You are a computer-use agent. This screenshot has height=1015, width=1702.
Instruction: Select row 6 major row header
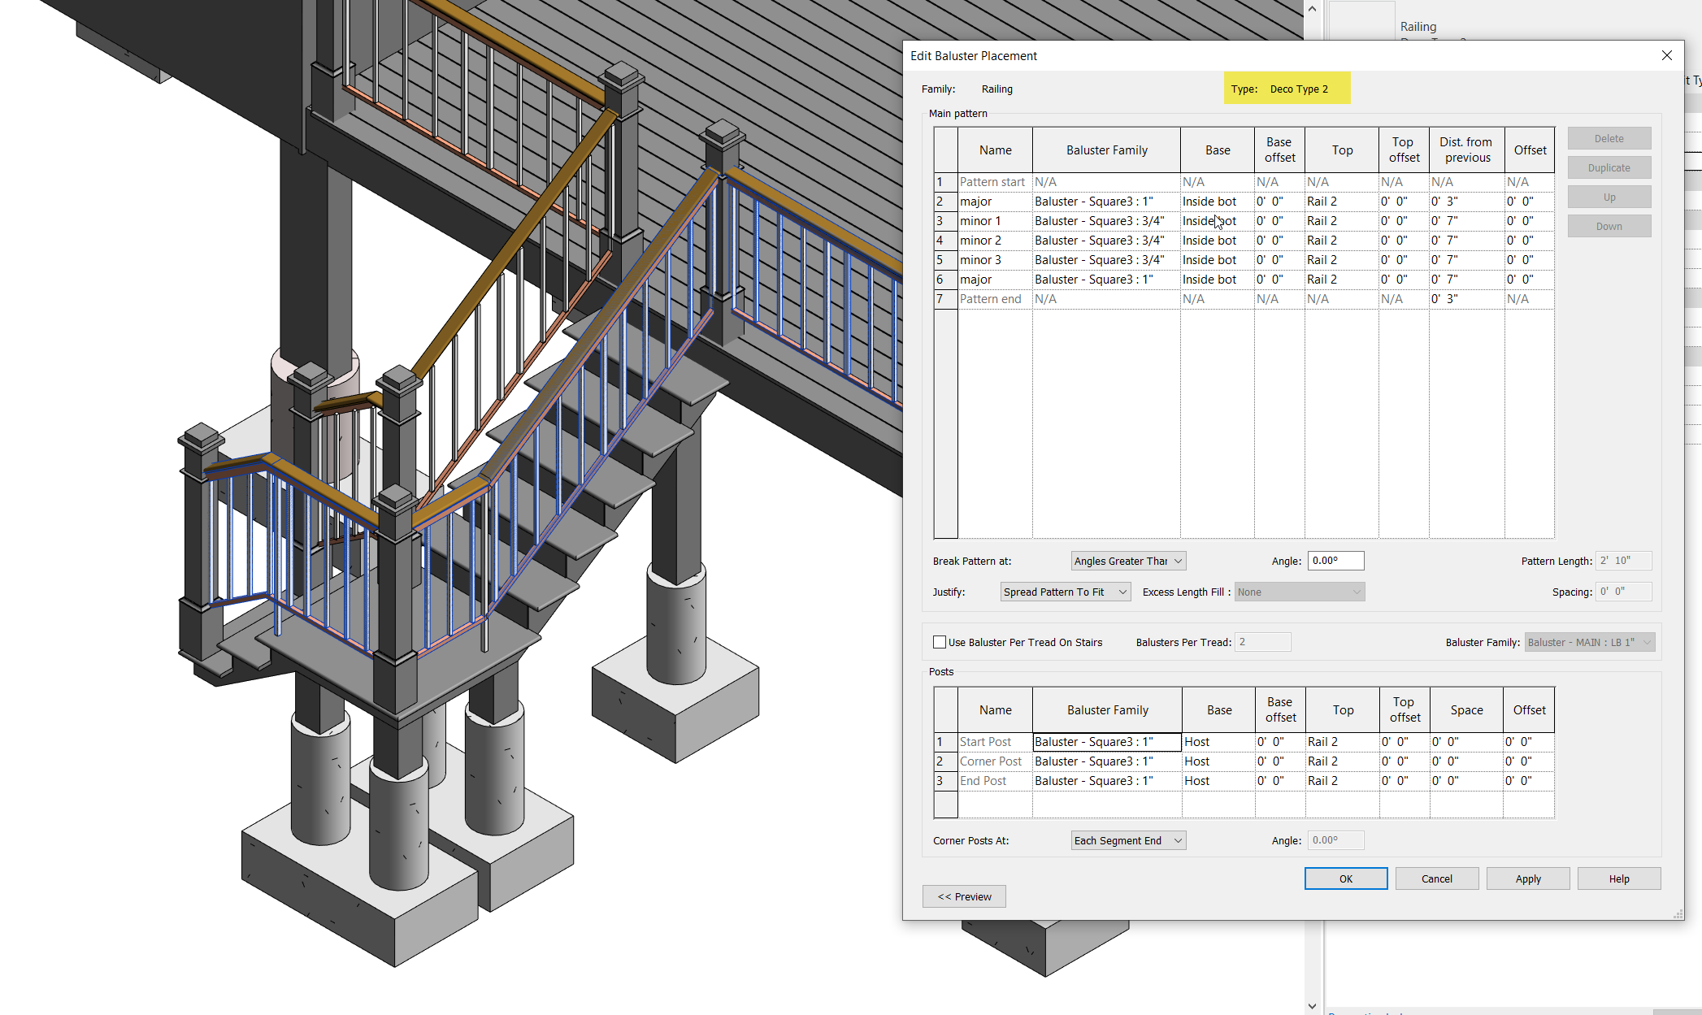944,280
